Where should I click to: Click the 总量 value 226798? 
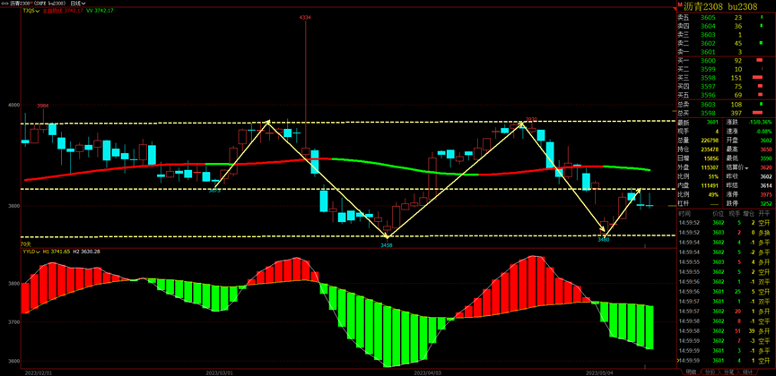[x=710, y=141]
